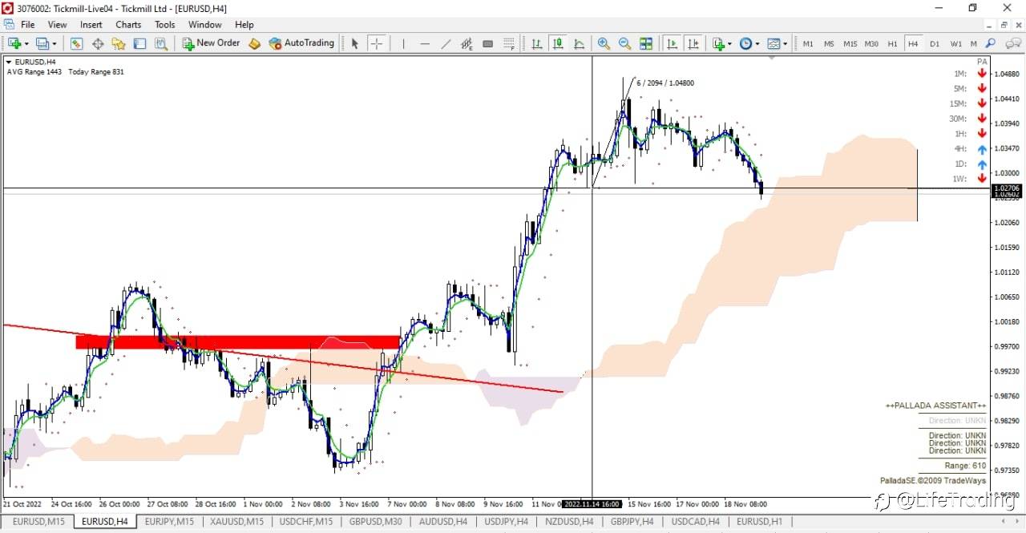The height and width of the screenshot is (533, 1026).
Task: Select the Crosshair tool
Action: point(376,43)
